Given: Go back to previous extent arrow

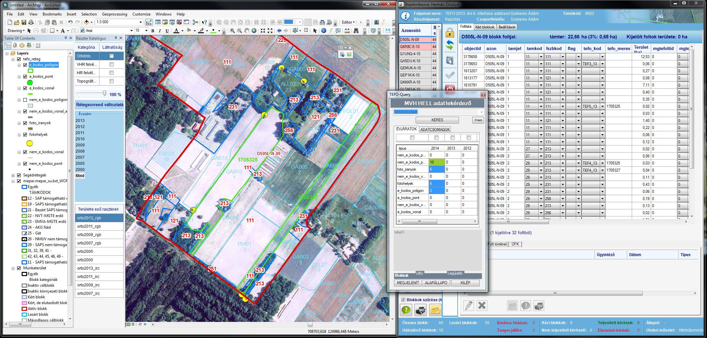Looking at the screenshot, I should [279, 31].
